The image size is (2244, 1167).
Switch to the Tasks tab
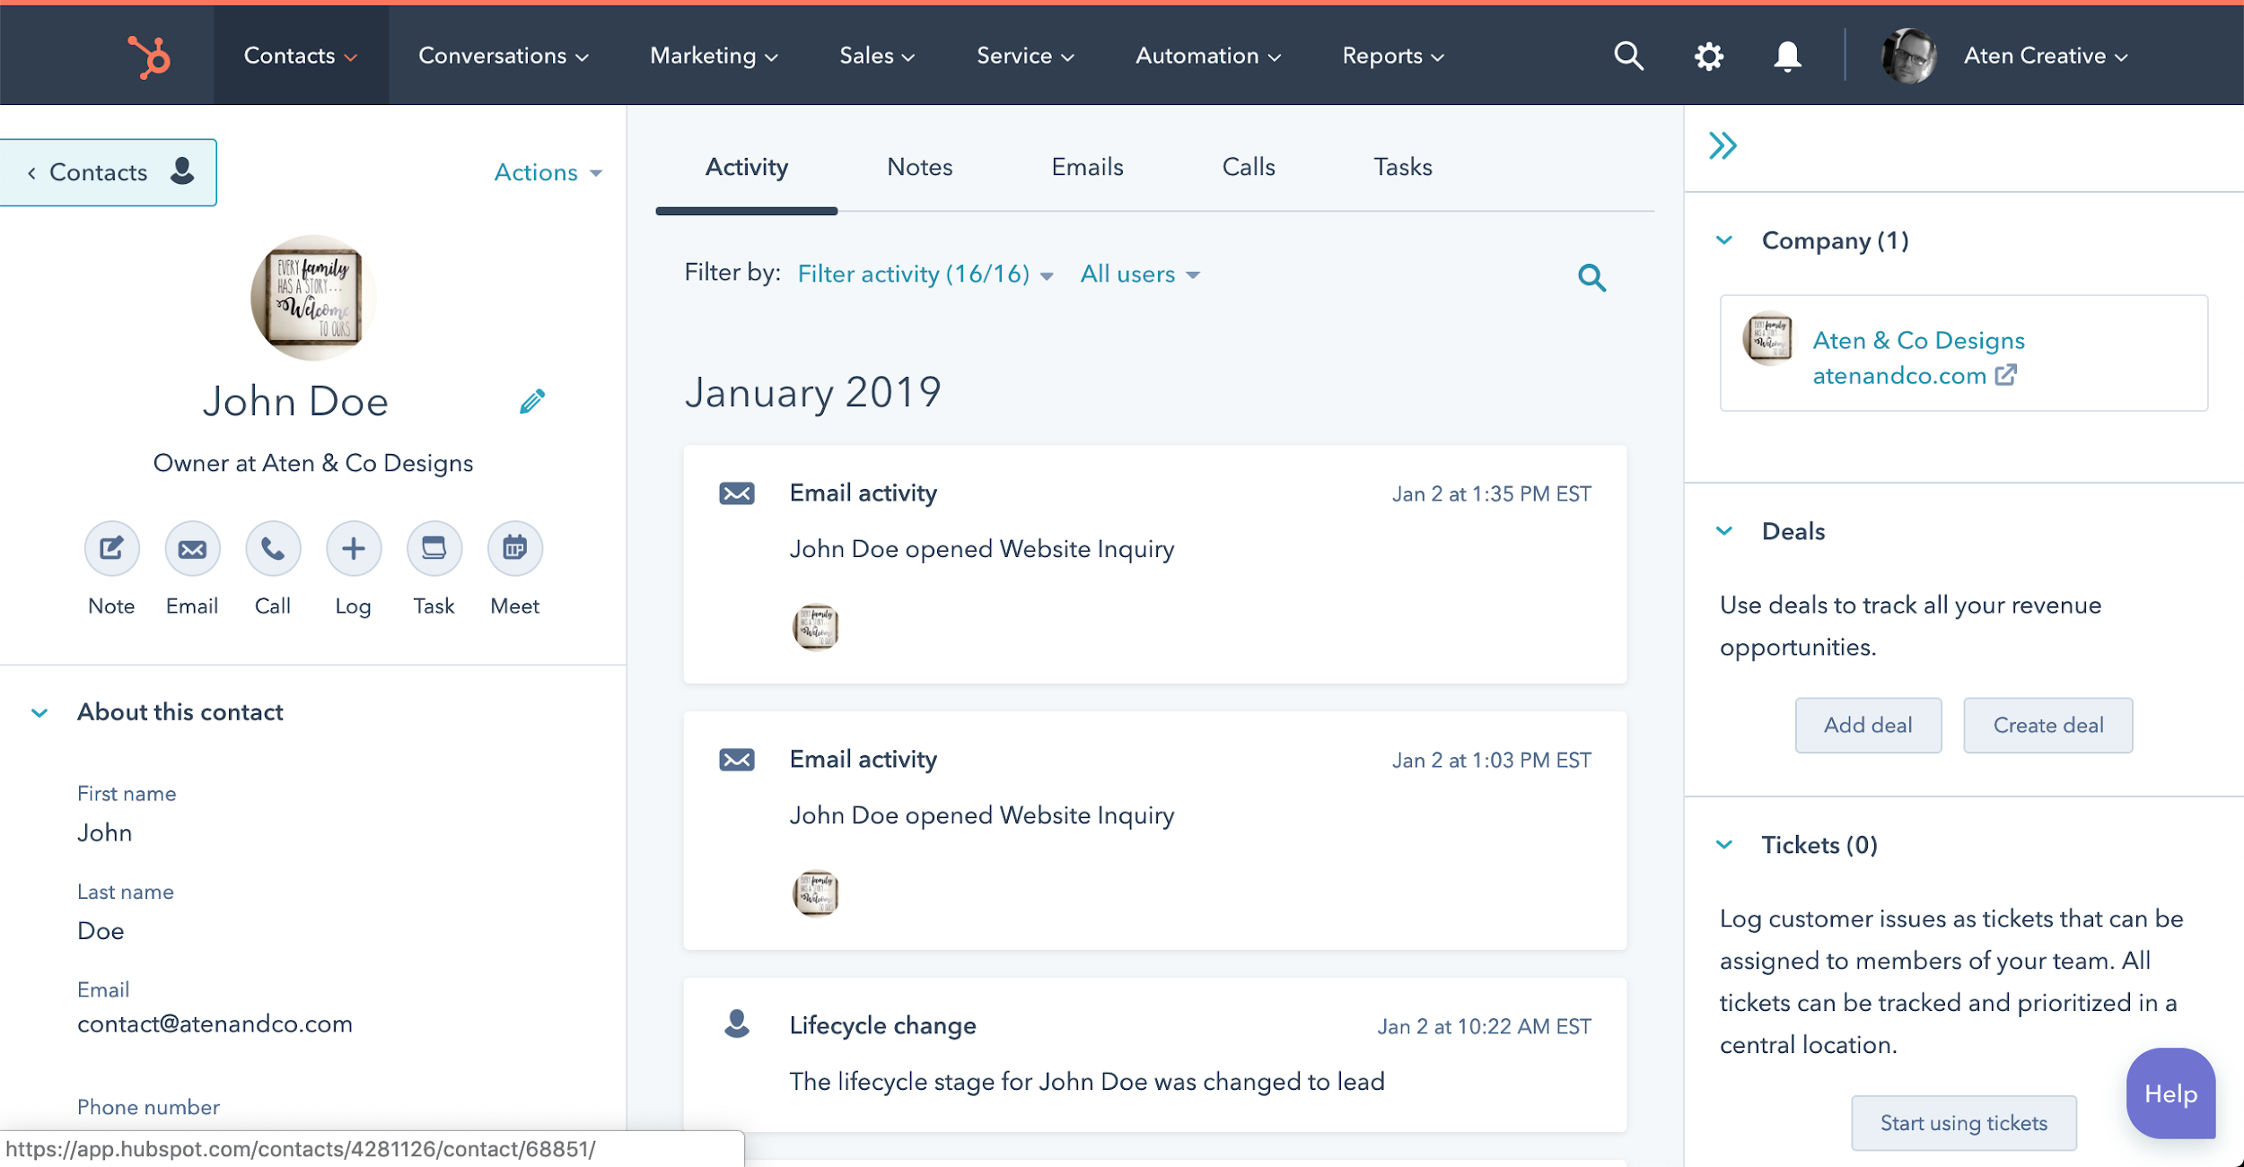(1403, 167)
